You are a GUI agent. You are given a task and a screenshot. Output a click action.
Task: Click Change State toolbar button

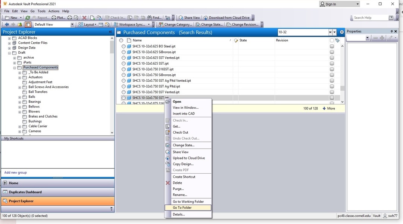tap(209, 24)
